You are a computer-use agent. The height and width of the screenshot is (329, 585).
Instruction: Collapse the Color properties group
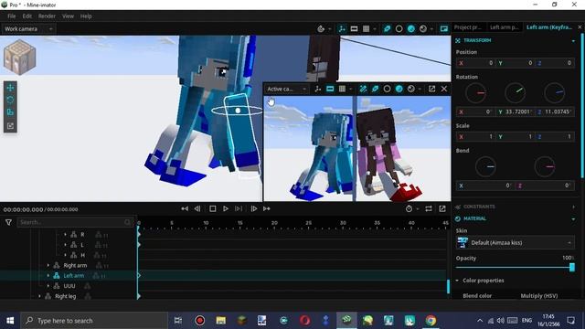click(457, 281)
